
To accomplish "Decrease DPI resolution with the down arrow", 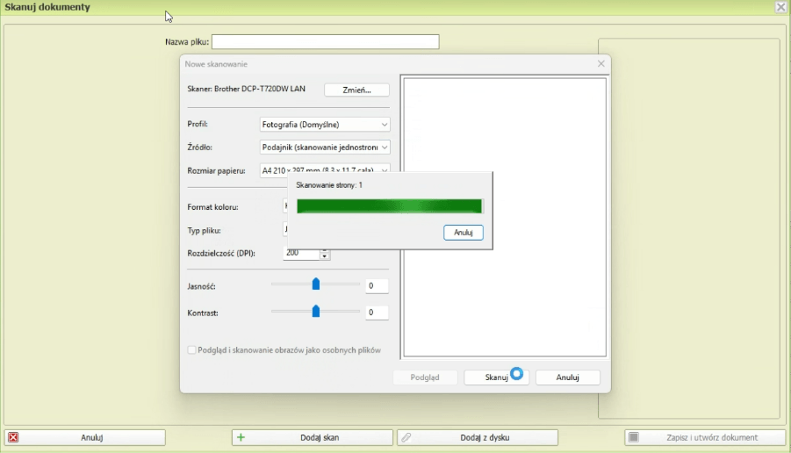I will click(325, 256).
